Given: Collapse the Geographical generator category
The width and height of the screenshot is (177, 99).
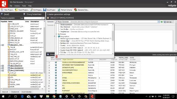Looking at the screenshot, I should coord(56,36).
